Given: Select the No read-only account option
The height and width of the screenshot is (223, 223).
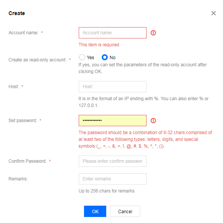Looking at the screenshot, I should click(x=105, y=57).
